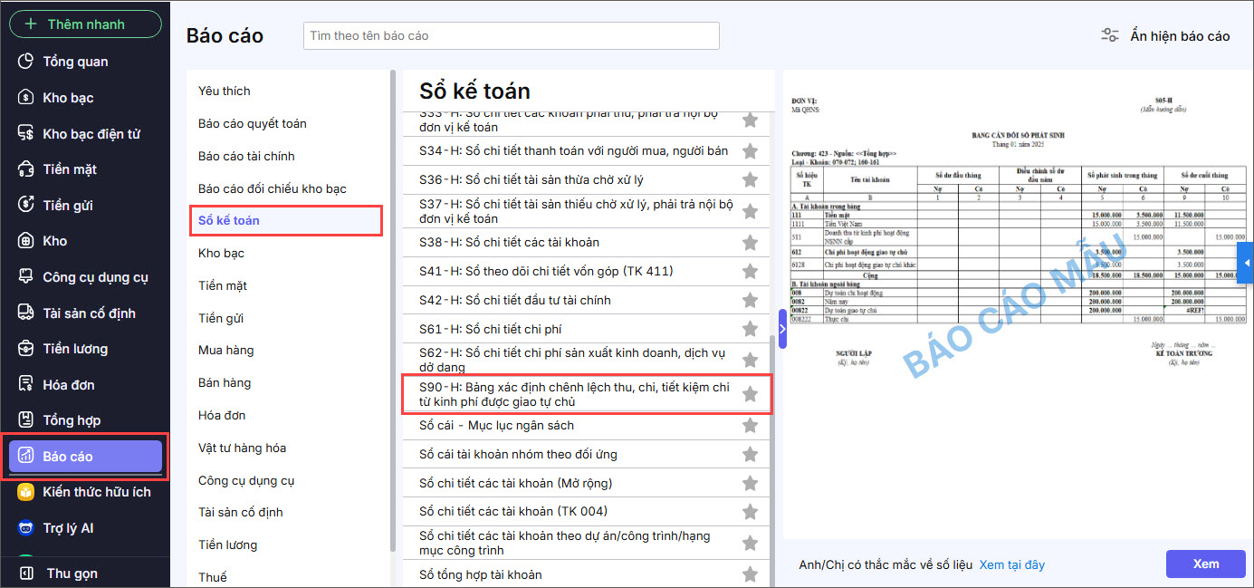Open the Yêu thích report category
Screen dimensions: 1254x588
225,91
